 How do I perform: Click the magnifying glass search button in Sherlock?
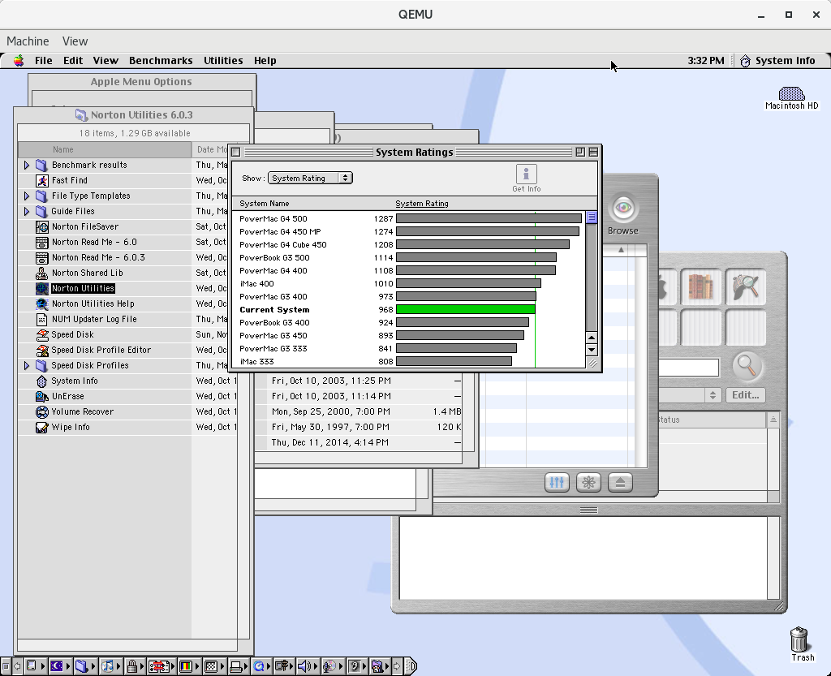747,366
